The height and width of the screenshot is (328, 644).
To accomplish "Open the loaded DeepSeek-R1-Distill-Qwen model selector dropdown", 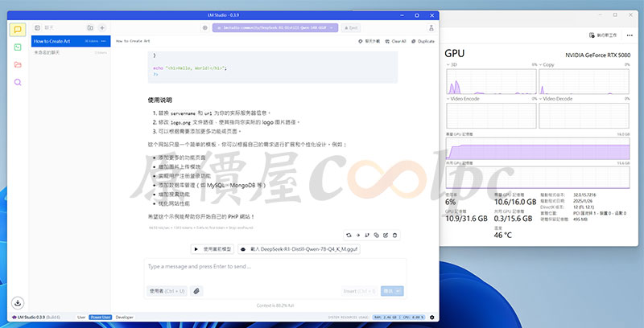I will (x=275, y=28).
